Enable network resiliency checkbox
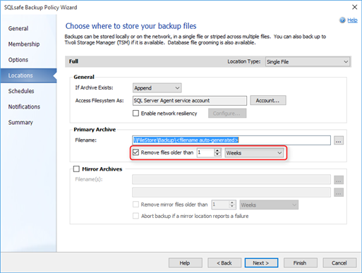The width and height of the screenshot is (362, 273). [135, 114]
